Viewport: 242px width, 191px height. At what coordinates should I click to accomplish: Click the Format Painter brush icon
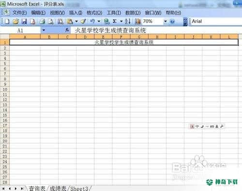click(83, 21)
